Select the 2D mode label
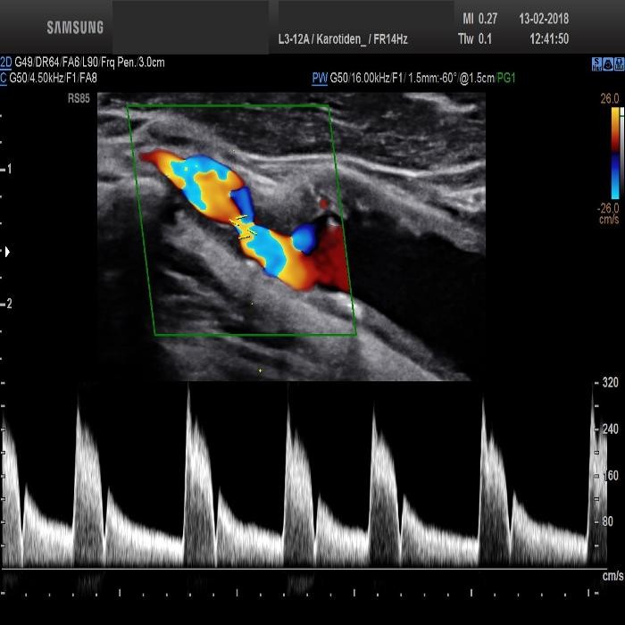625x625 pixels. click(7, 62)
